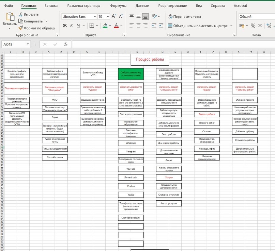Toggle bold formatting (Ж)
This screenshot has width=275, height=251.
65,26
